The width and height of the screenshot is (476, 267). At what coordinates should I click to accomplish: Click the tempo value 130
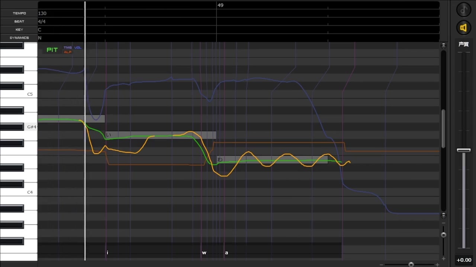click(x=42, y=13)
